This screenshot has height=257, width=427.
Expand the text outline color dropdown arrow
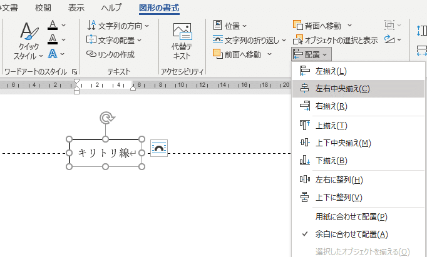click(63, 39)
